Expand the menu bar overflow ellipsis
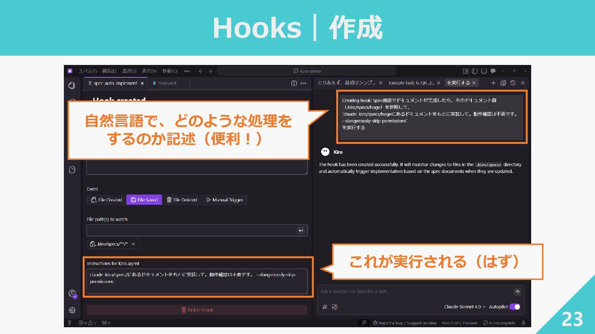The width and height of the screenshot is (595, 334). click(187, 71)
